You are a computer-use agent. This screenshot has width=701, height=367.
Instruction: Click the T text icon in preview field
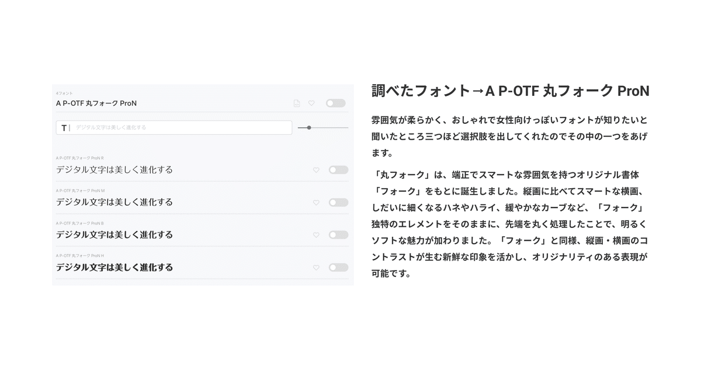coord(64,127)
